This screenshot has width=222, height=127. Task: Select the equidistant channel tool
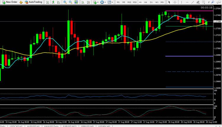198,2
